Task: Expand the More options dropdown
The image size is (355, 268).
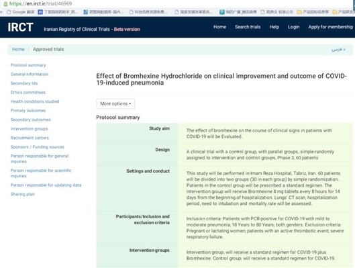Action: 115,103
